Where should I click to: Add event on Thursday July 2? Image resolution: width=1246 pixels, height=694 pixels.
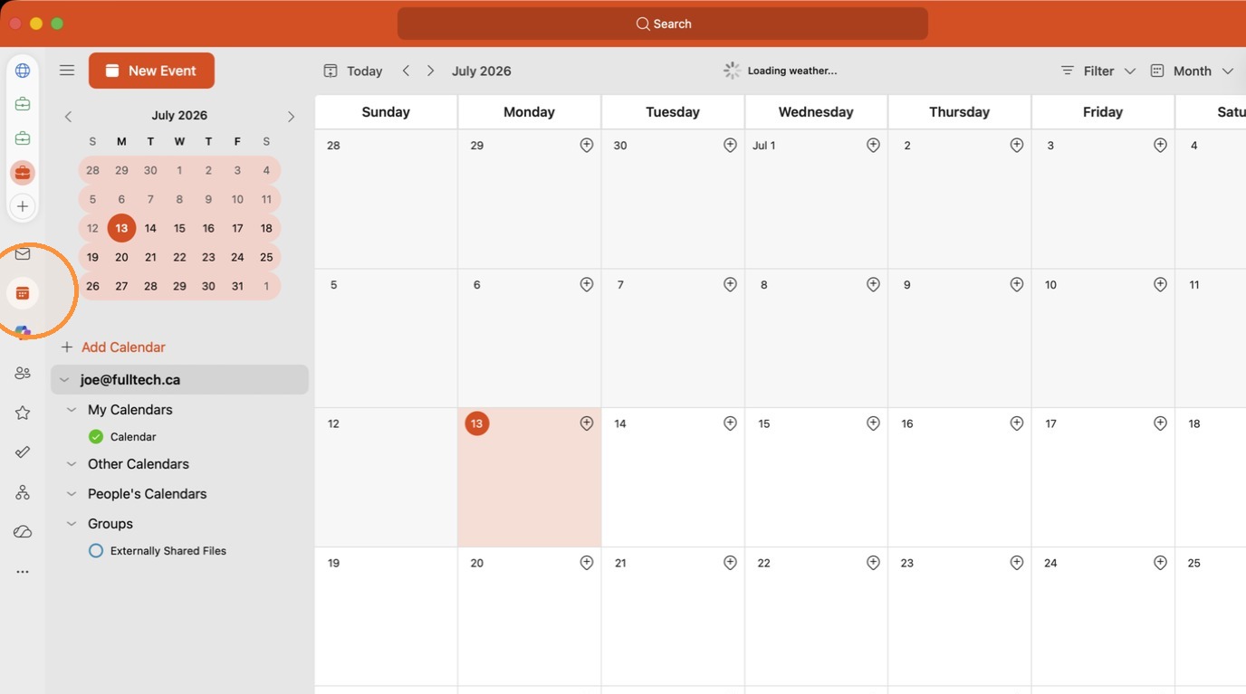tap(1017, 145)
